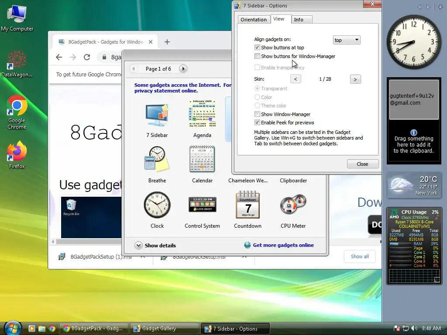Click the Clipboarder clipboard entry box

point(414,99)
